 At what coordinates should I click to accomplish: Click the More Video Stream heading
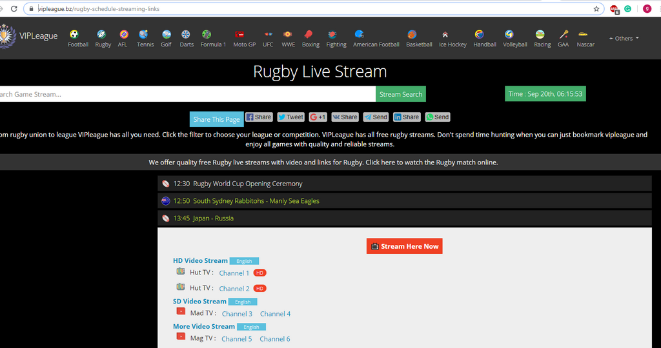click(x=203, y=326)
